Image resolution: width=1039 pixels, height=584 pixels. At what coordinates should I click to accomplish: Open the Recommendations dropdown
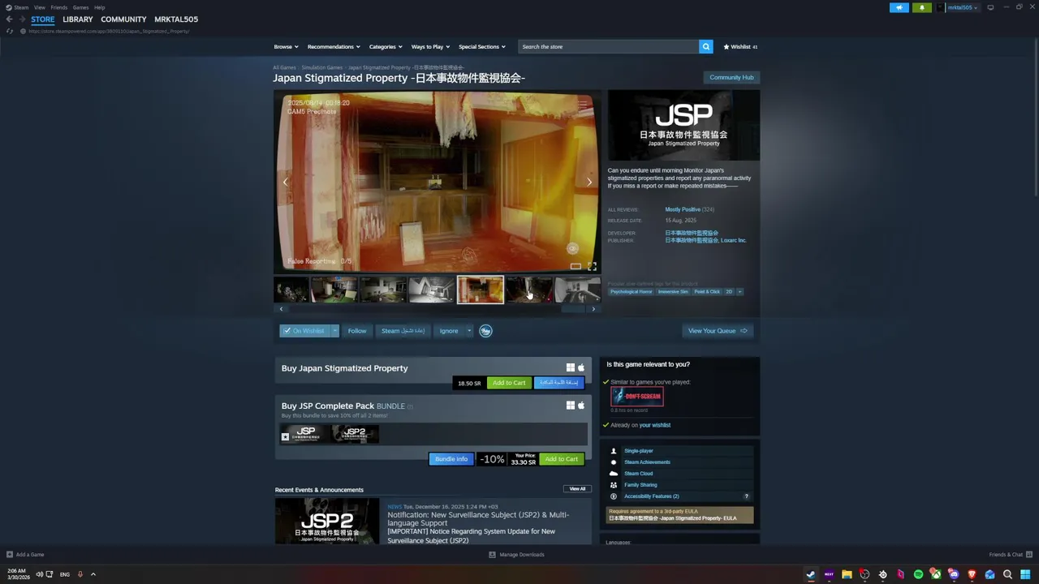[x=334, y=46]
